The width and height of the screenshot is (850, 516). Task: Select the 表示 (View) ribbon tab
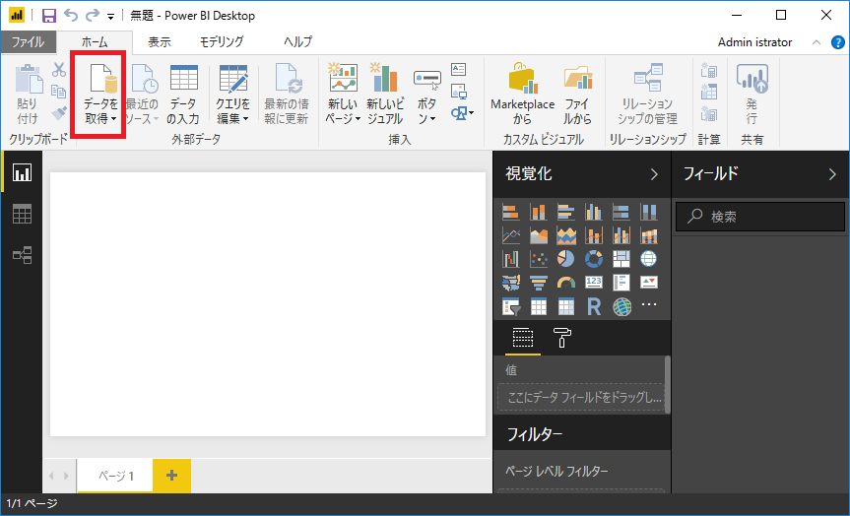(160, 41)
